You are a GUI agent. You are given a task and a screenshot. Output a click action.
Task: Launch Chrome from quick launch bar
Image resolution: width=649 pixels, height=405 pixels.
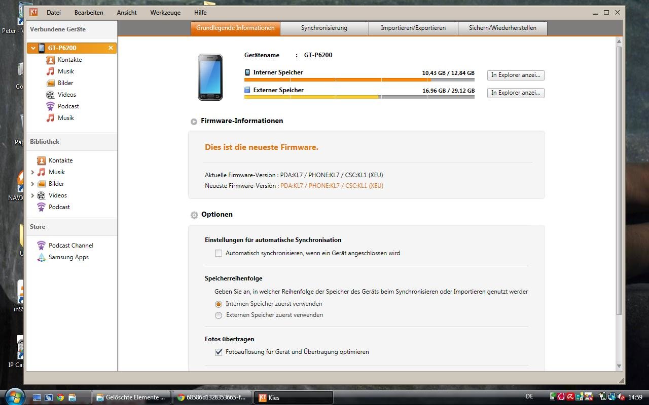click(60, 397)
